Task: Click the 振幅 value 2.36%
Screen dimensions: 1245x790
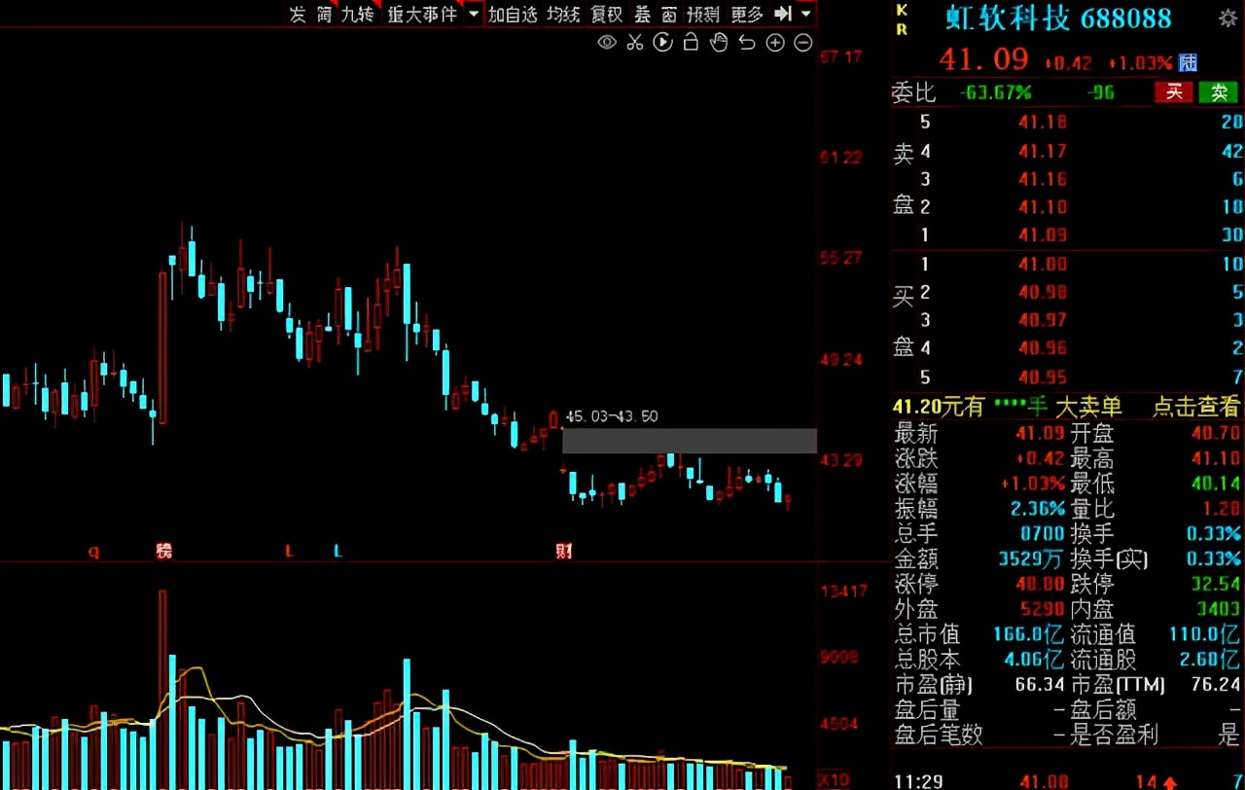Action: [1037, 509]
